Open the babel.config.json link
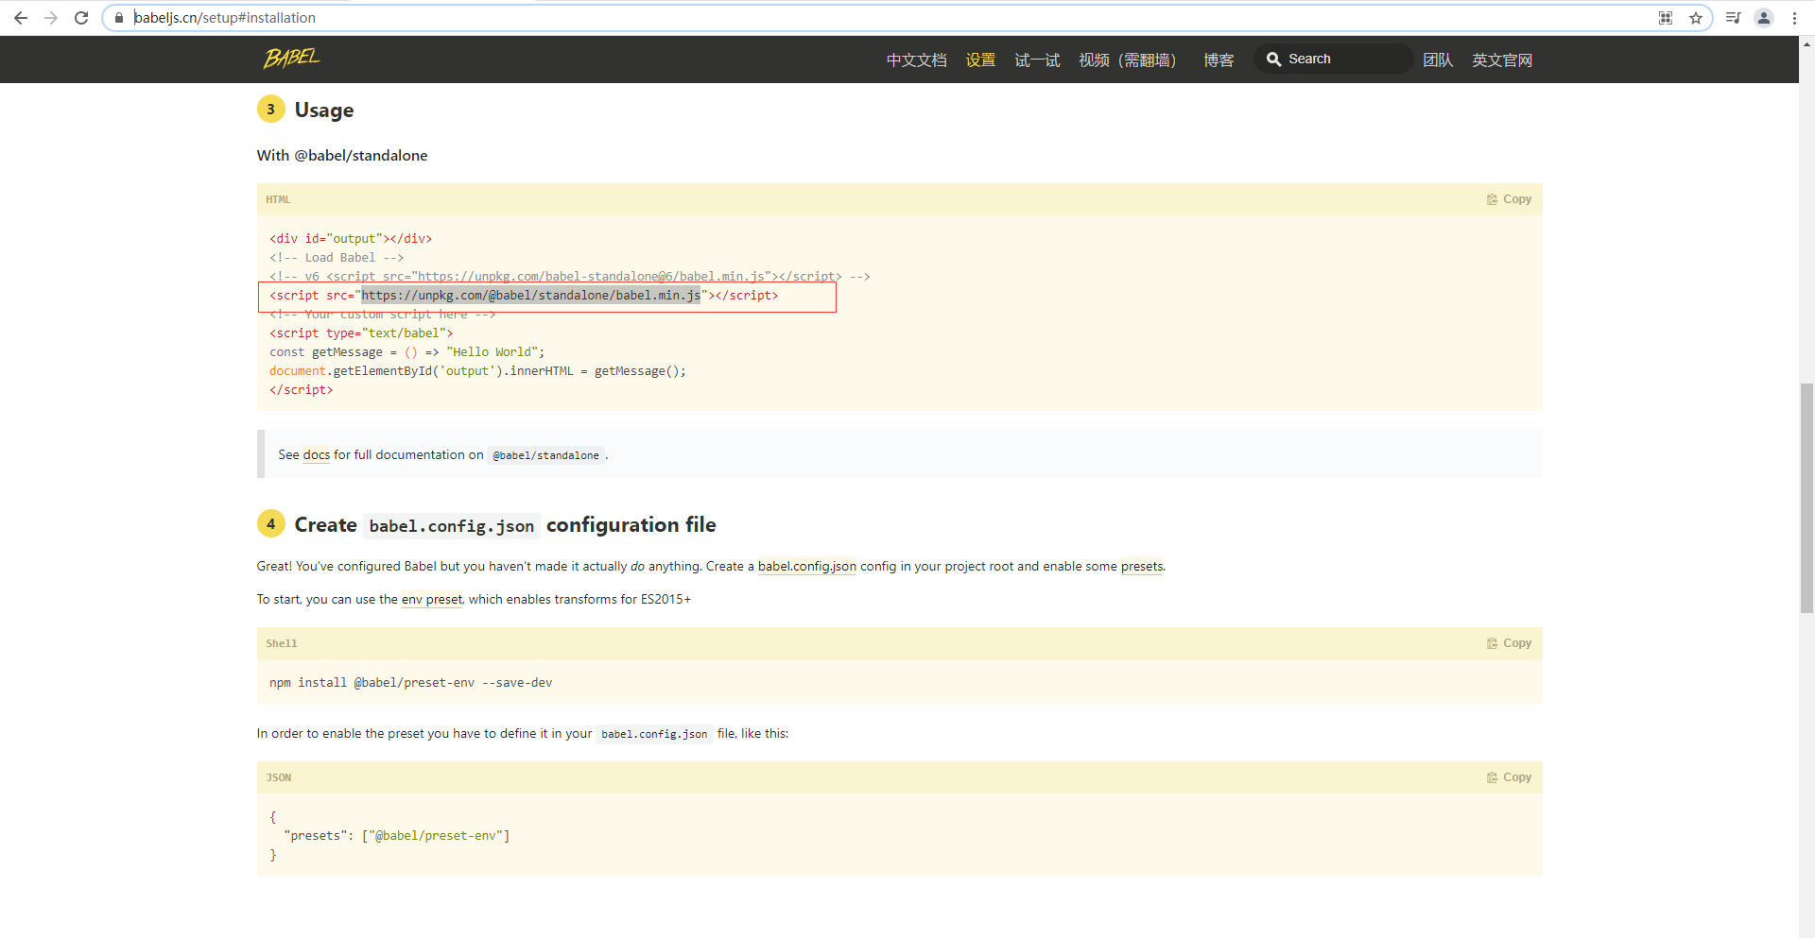The width and height of the screenshot is (1815, 938). tap(807, 566)
